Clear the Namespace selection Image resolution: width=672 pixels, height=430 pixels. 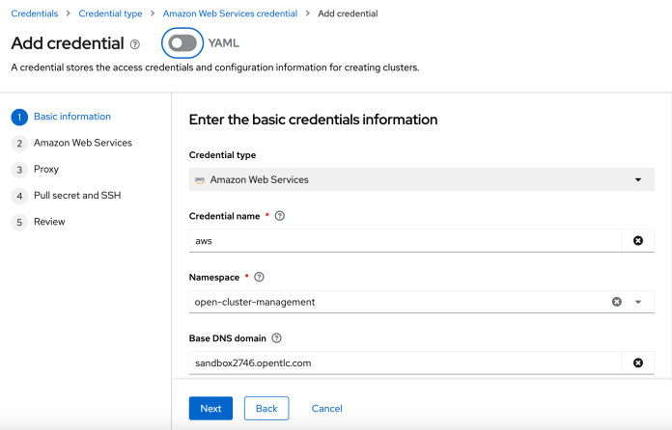pyautogui.click(x=617, y=302)
